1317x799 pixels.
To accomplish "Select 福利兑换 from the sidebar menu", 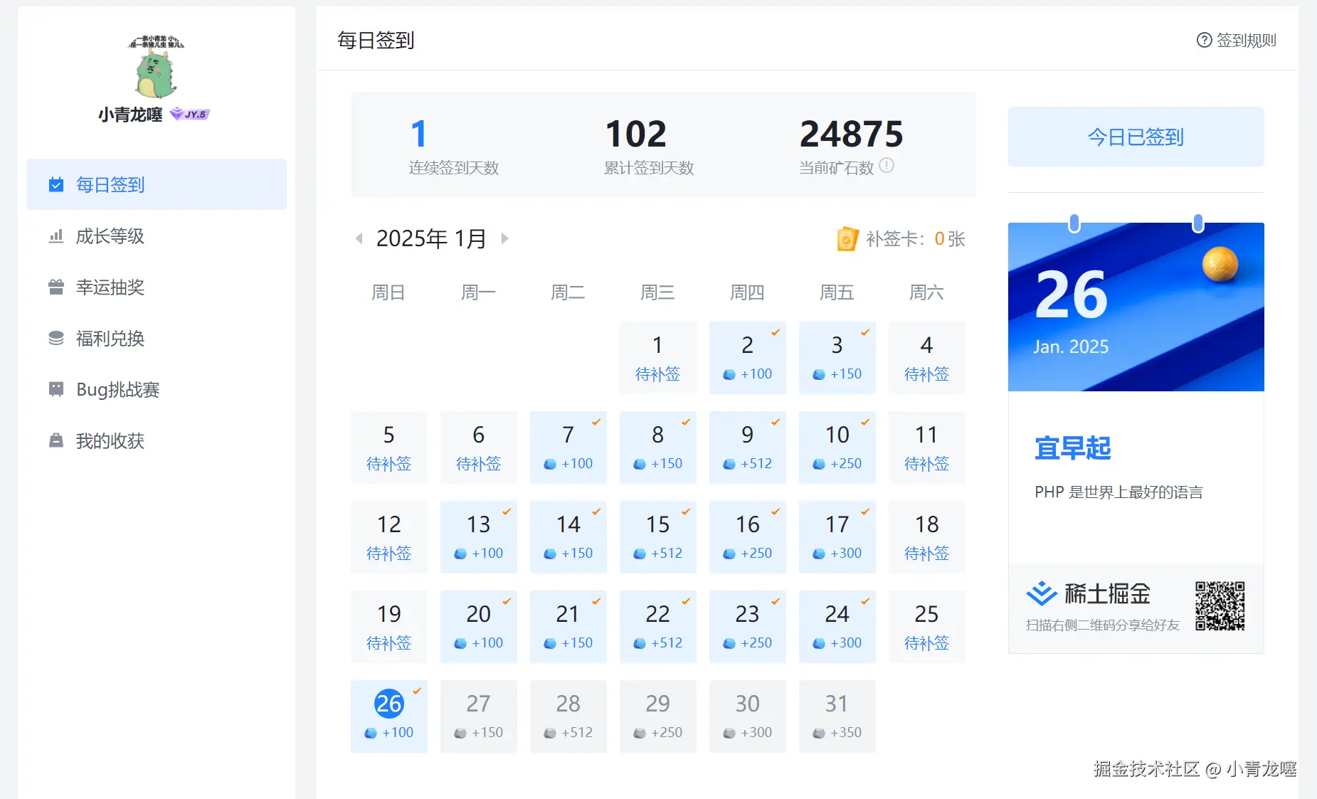I will coord(110,339).
